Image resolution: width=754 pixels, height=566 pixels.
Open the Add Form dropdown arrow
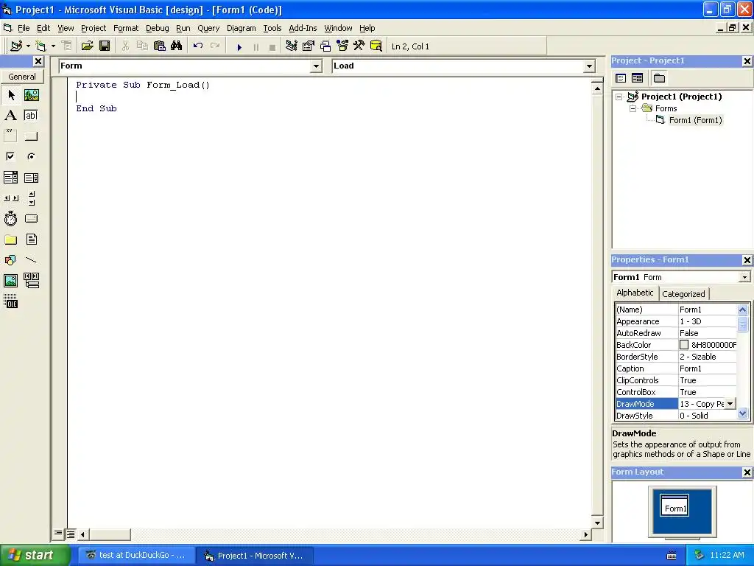53,46
